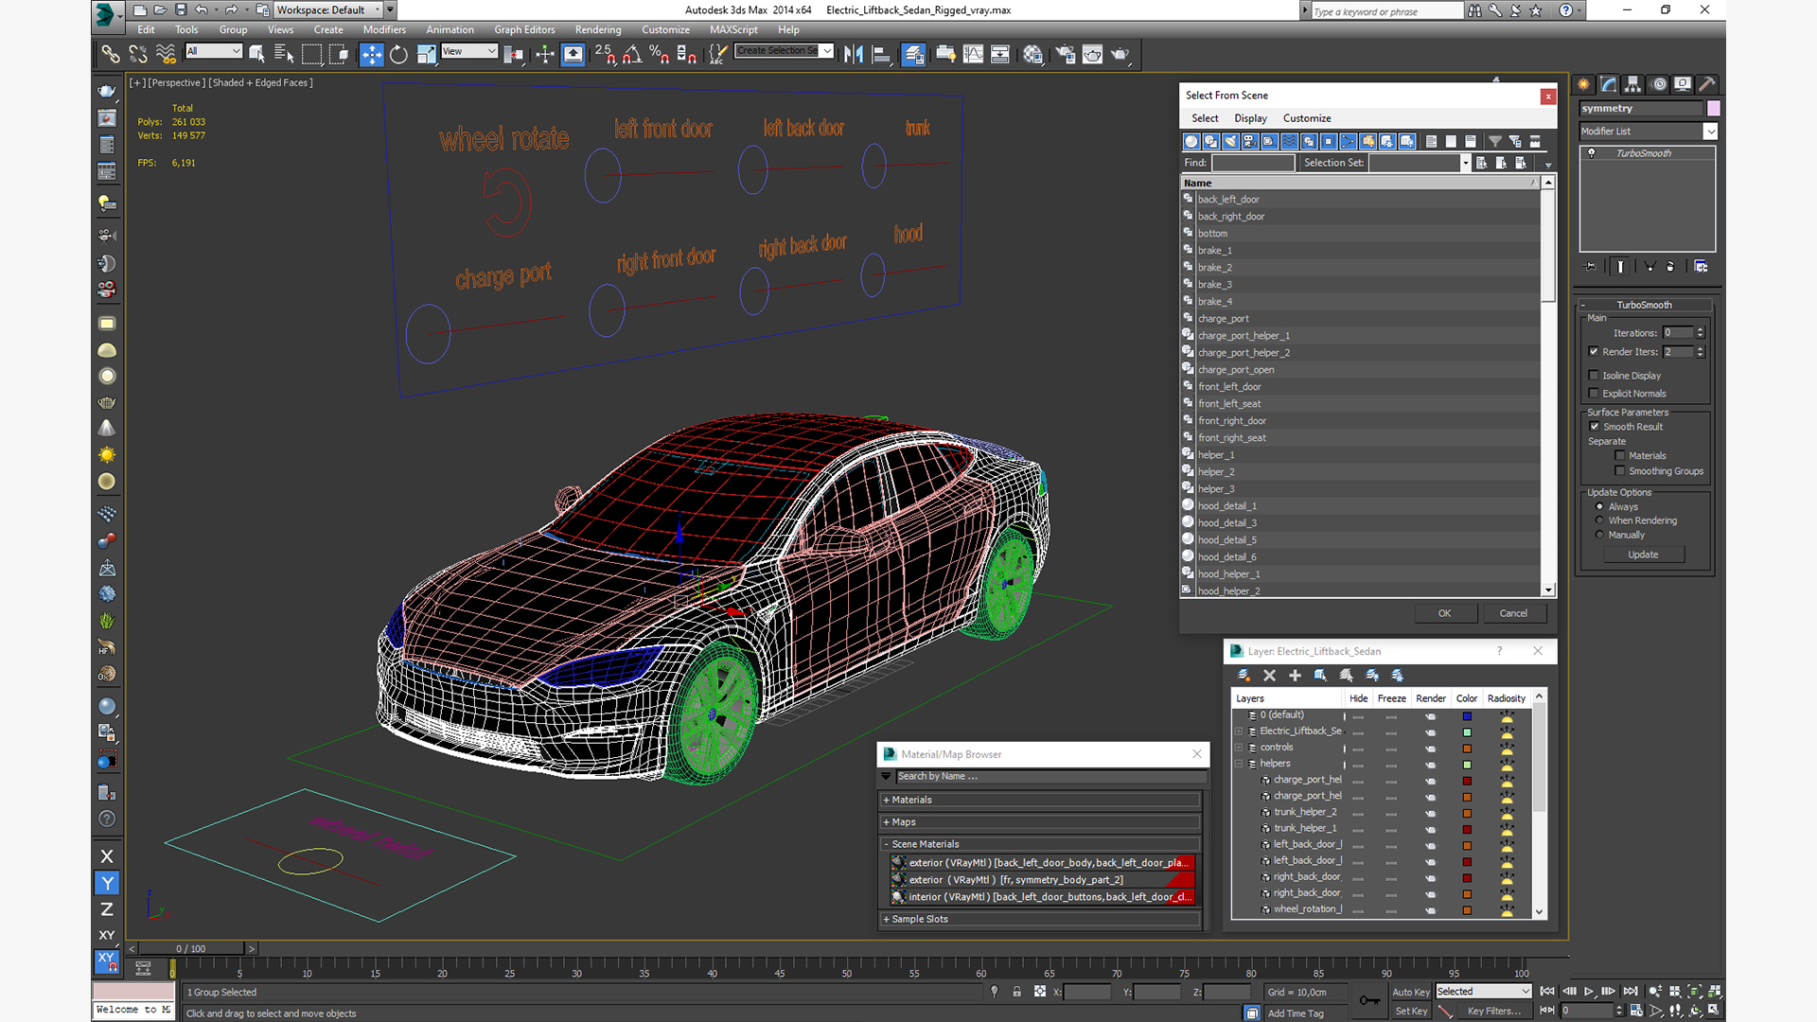1817x1022 pixels.
Task: Open Curve Editor from main toolbar
Action: click(x=973, y=54)
